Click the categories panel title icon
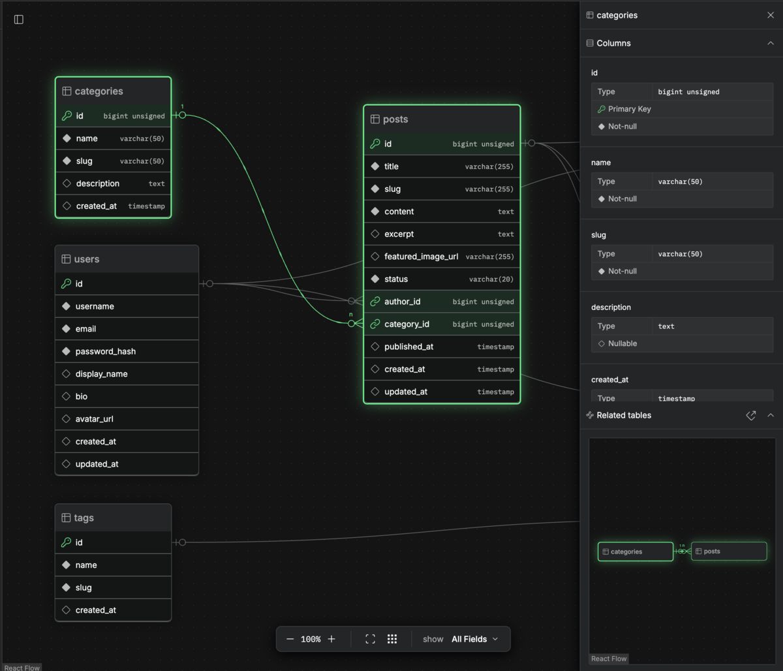The height and width of the screenshot is (671, 783). (x=590, y=15)
